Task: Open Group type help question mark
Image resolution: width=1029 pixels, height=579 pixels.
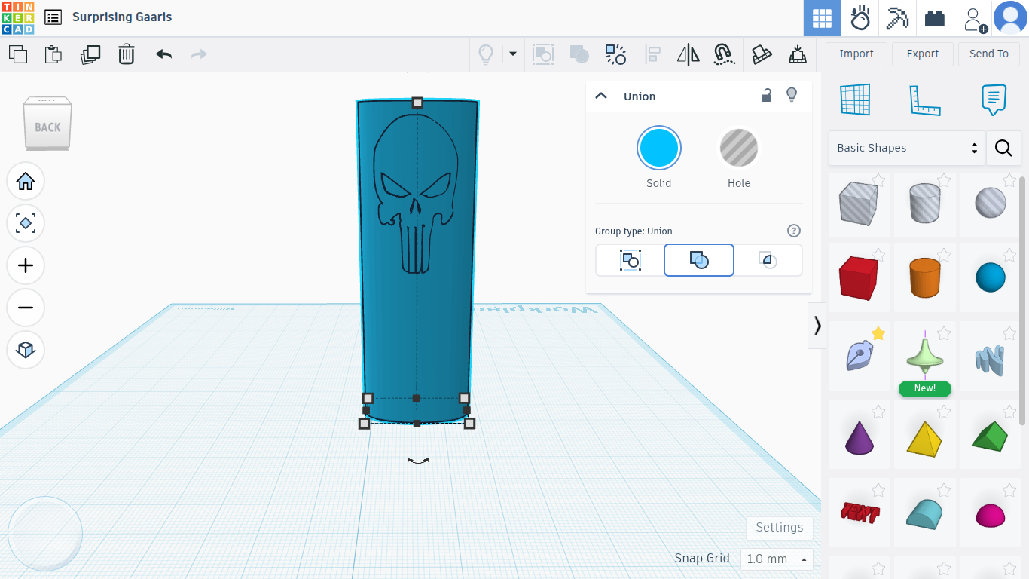Action: [794, 231]
